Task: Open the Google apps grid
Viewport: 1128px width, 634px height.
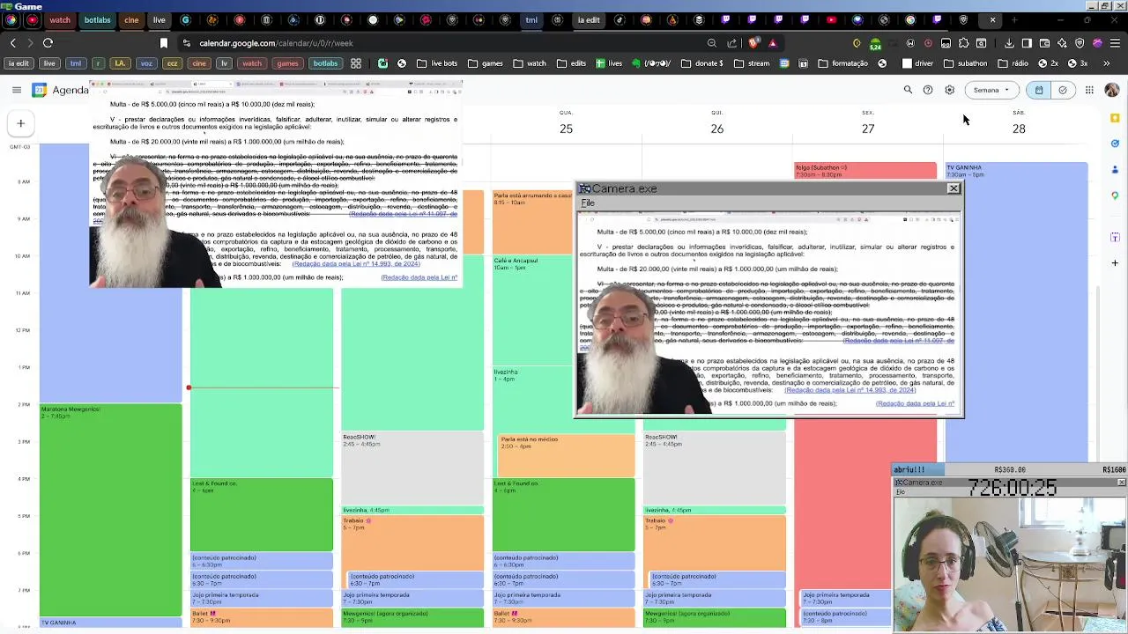Action: (1089, 90)
